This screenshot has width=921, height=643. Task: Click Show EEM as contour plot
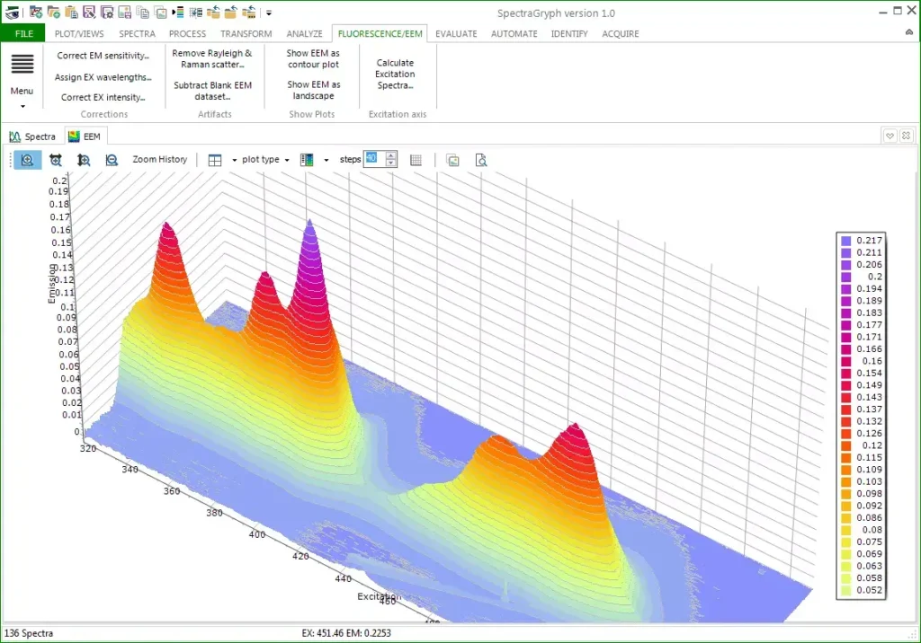coord(313,58)
